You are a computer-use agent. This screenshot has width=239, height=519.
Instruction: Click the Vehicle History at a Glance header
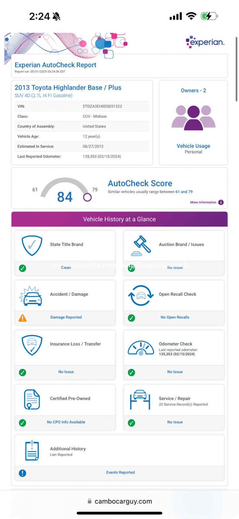pyautogui.click(x=119, y=219)
